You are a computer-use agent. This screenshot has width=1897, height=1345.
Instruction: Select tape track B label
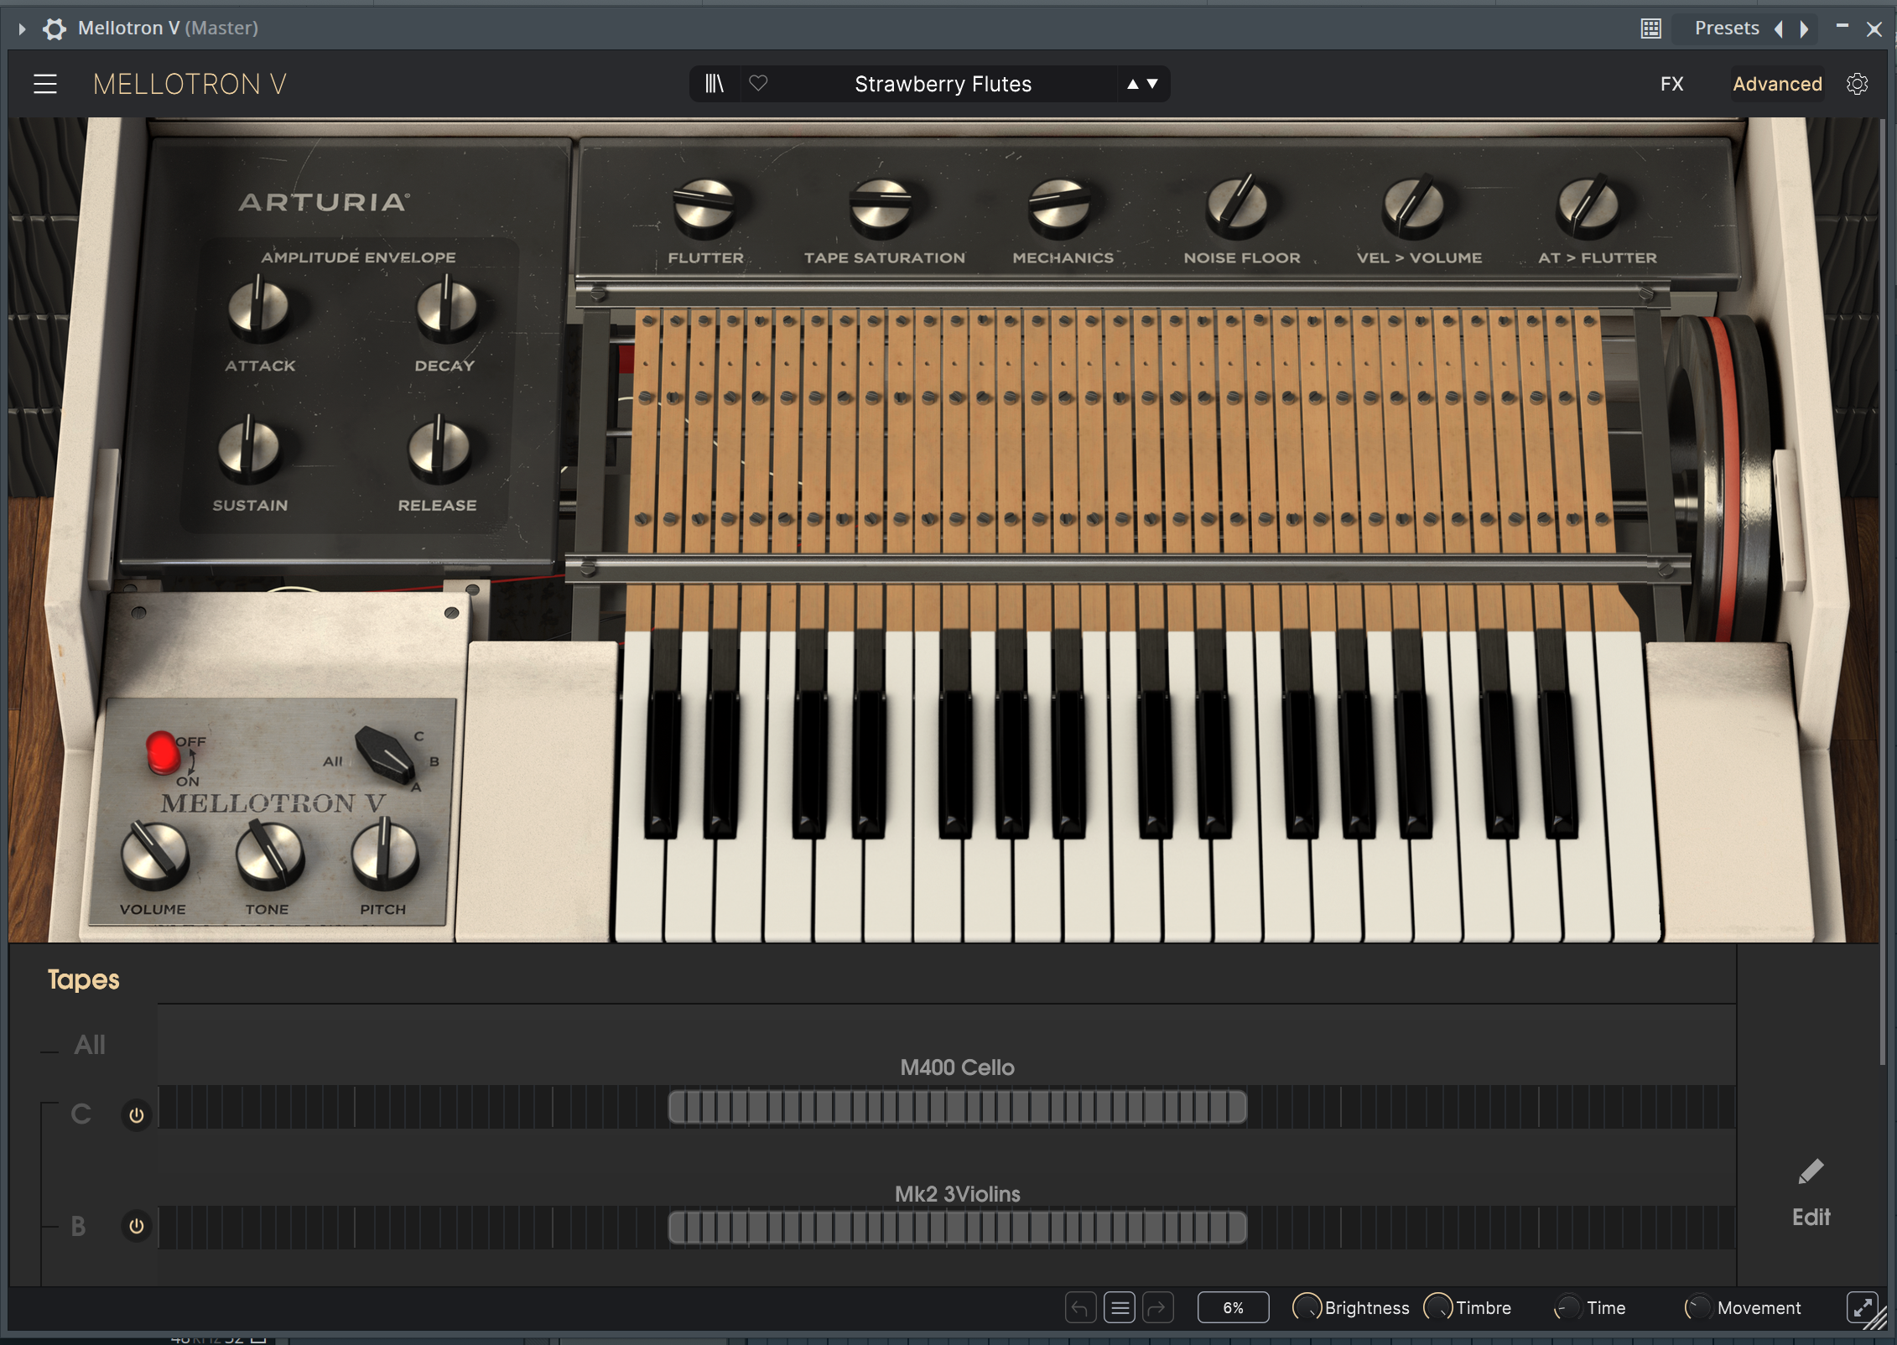click(78, 1227)
